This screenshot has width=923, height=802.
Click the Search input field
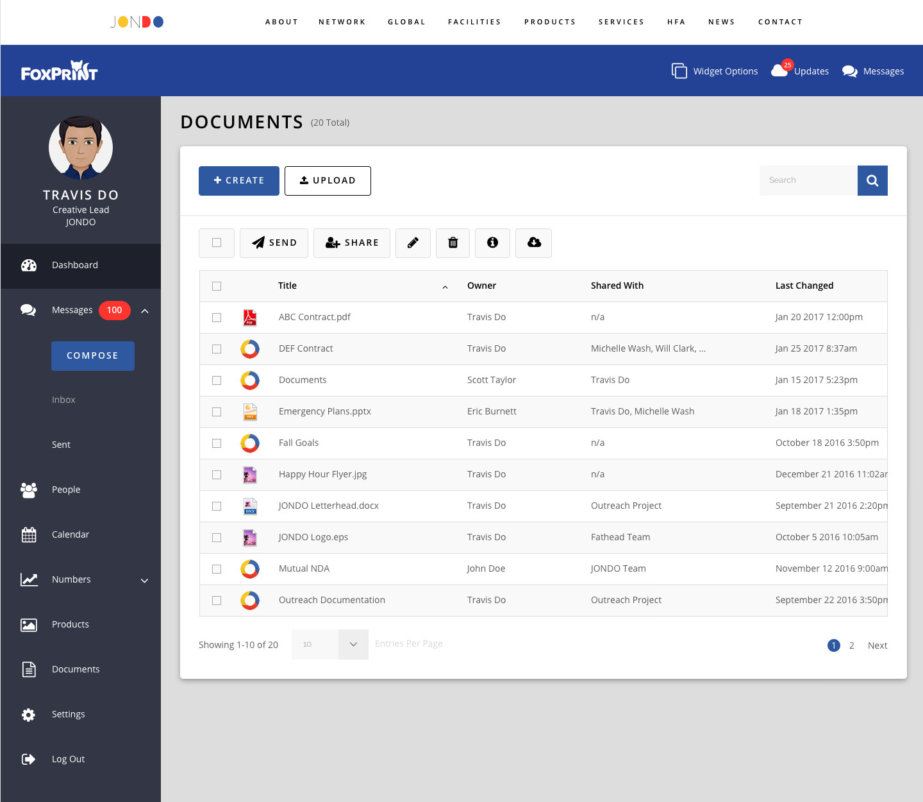click(808, 180)
